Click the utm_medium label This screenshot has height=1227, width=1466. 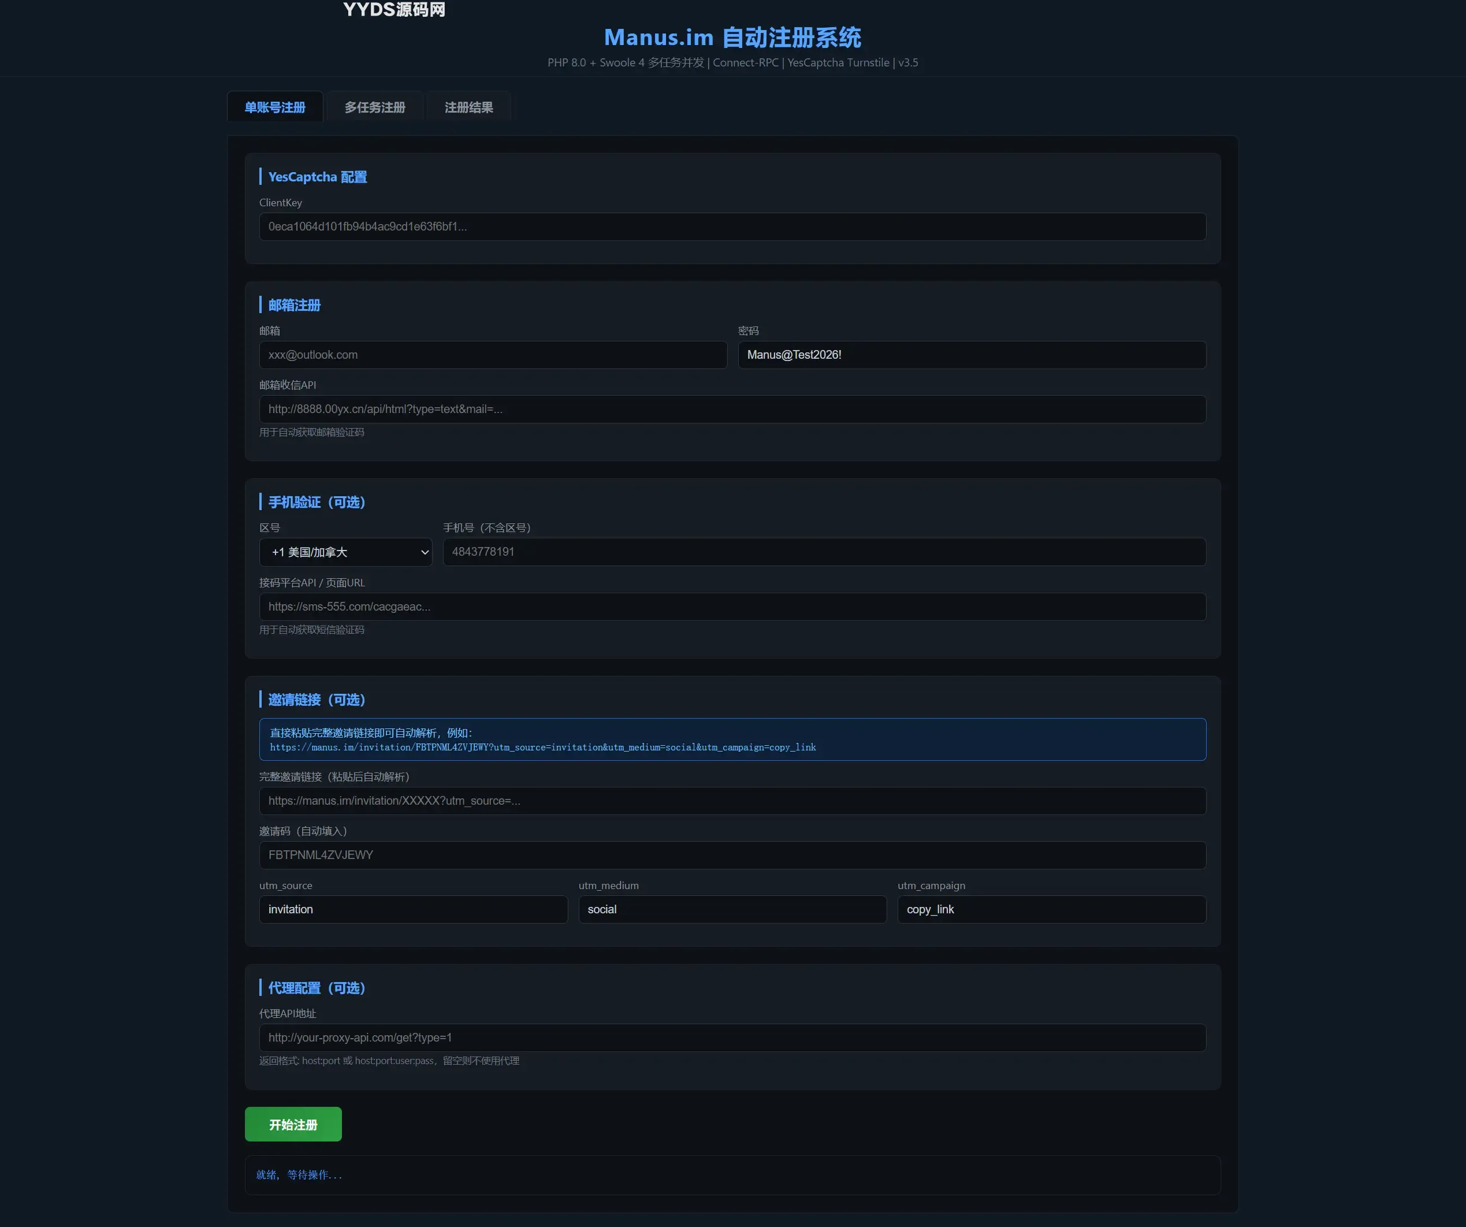tap(609, 886)
